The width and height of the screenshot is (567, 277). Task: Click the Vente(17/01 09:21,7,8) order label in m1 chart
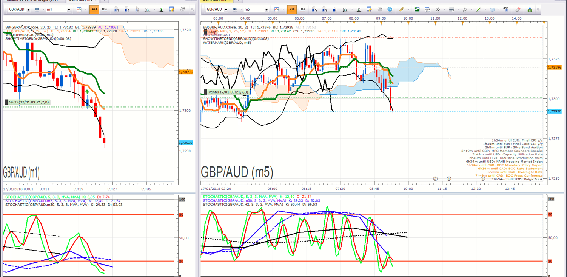pos(28,102)
